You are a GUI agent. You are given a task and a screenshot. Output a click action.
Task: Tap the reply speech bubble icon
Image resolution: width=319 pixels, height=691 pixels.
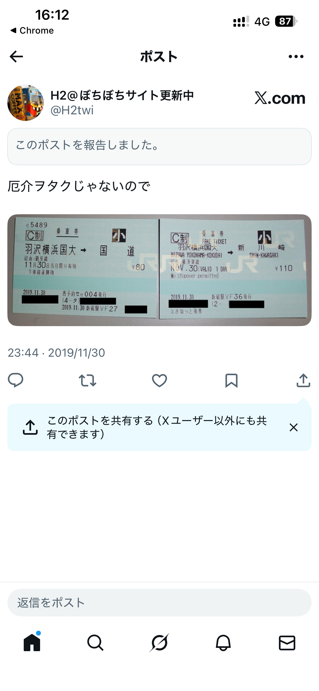[x=16, y=380]
